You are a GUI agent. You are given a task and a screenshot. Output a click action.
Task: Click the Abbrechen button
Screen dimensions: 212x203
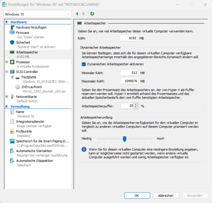point(166,196)
